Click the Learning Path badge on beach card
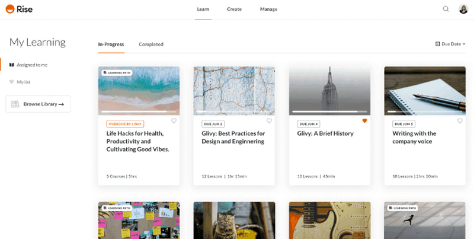This screenshot has width=474, height=239. point(117,73)
